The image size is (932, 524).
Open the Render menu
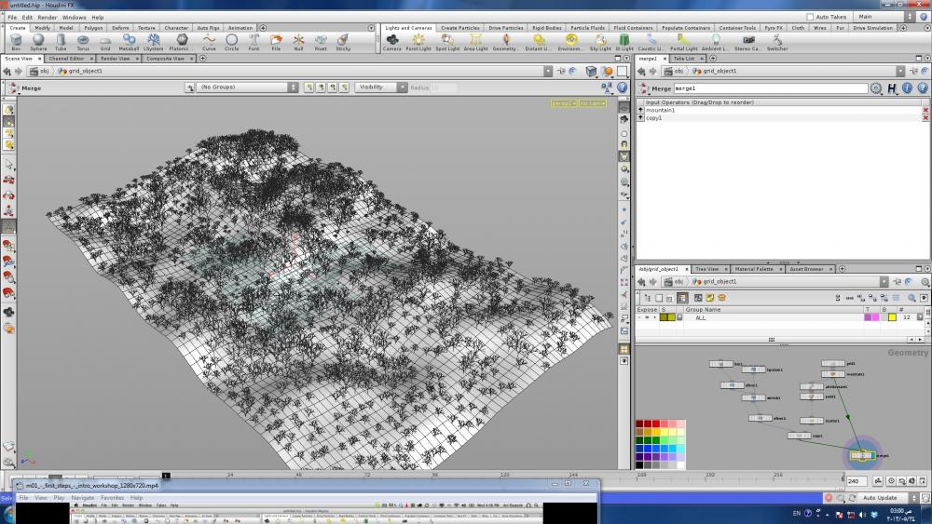(x=48, y=17)
